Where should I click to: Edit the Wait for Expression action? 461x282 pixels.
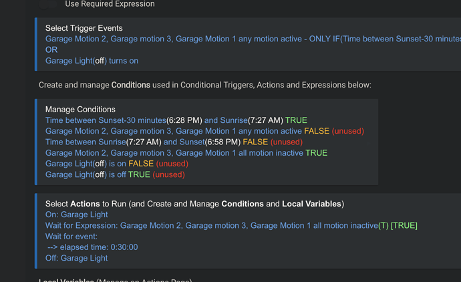230,225
